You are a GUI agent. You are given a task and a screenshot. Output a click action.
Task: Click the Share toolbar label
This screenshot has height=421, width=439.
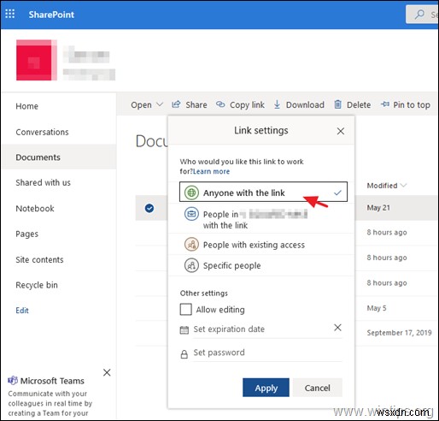pyautogui.click(x=196, y=104)
